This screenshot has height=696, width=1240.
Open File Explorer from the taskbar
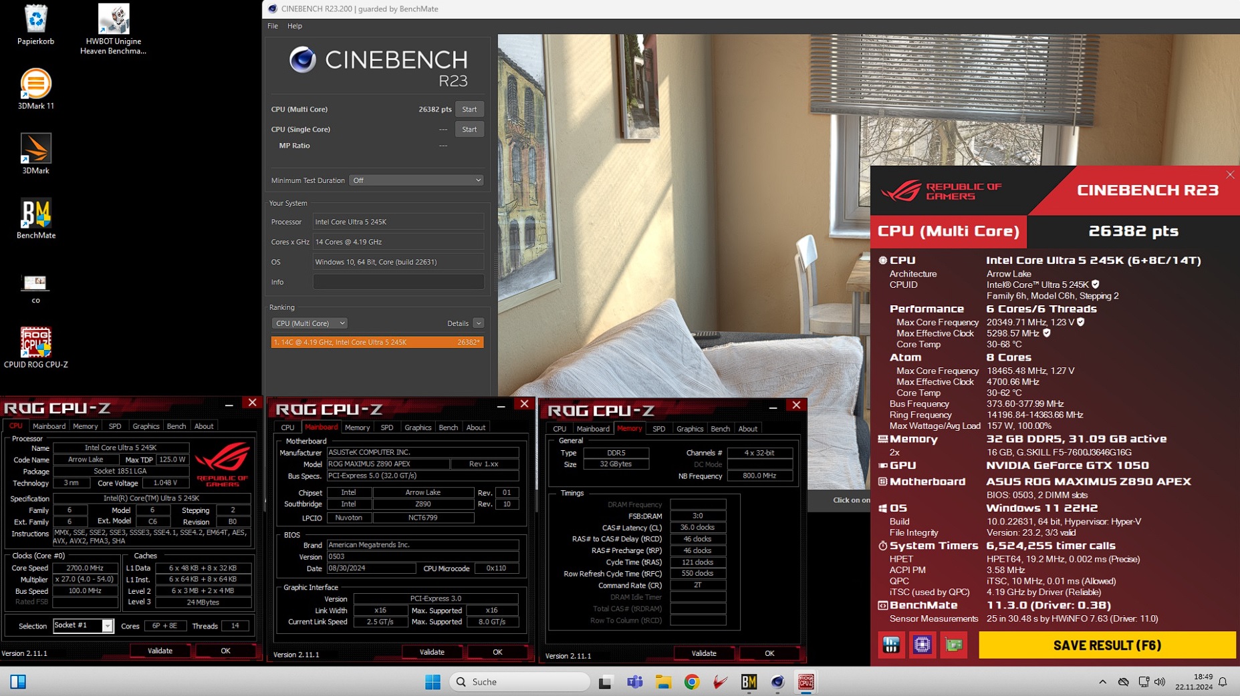point(663,682)
